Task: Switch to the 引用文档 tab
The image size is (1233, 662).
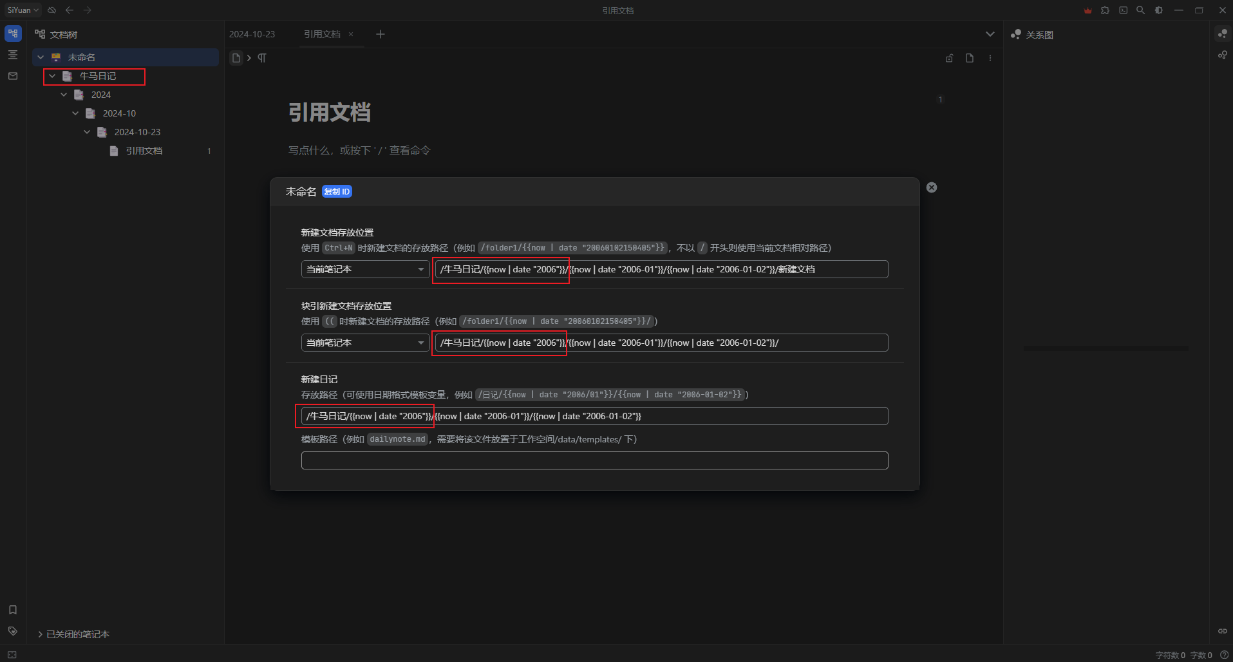Action: tap(322, 34)
